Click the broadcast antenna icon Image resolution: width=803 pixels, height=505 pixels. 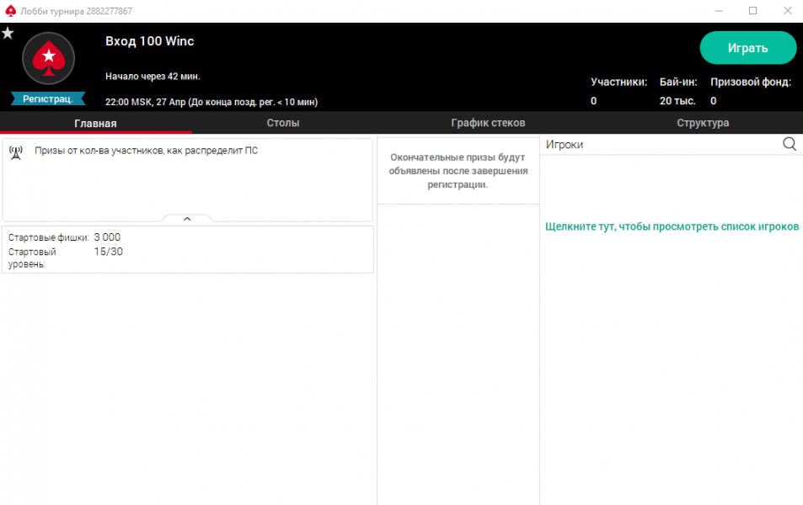(x=15, y=151)
